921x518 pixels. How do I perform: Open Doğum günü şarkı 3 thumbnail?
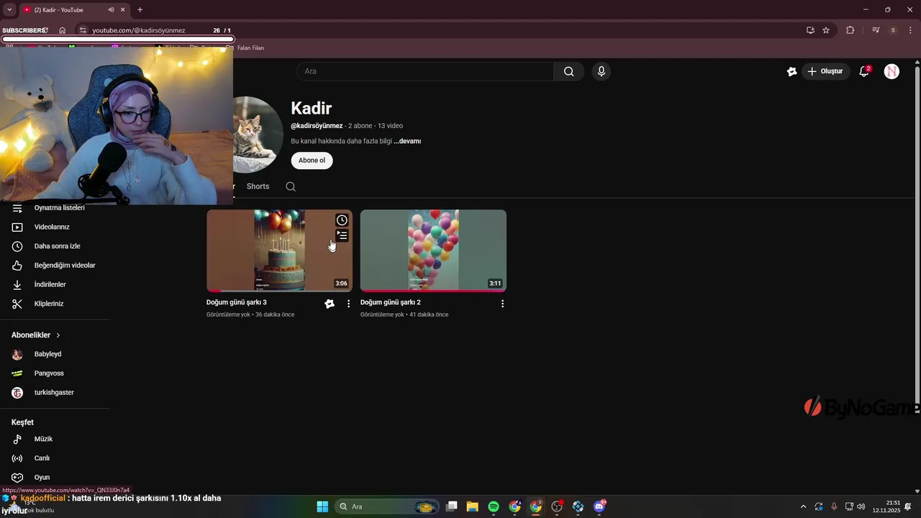tap(279, 250)
